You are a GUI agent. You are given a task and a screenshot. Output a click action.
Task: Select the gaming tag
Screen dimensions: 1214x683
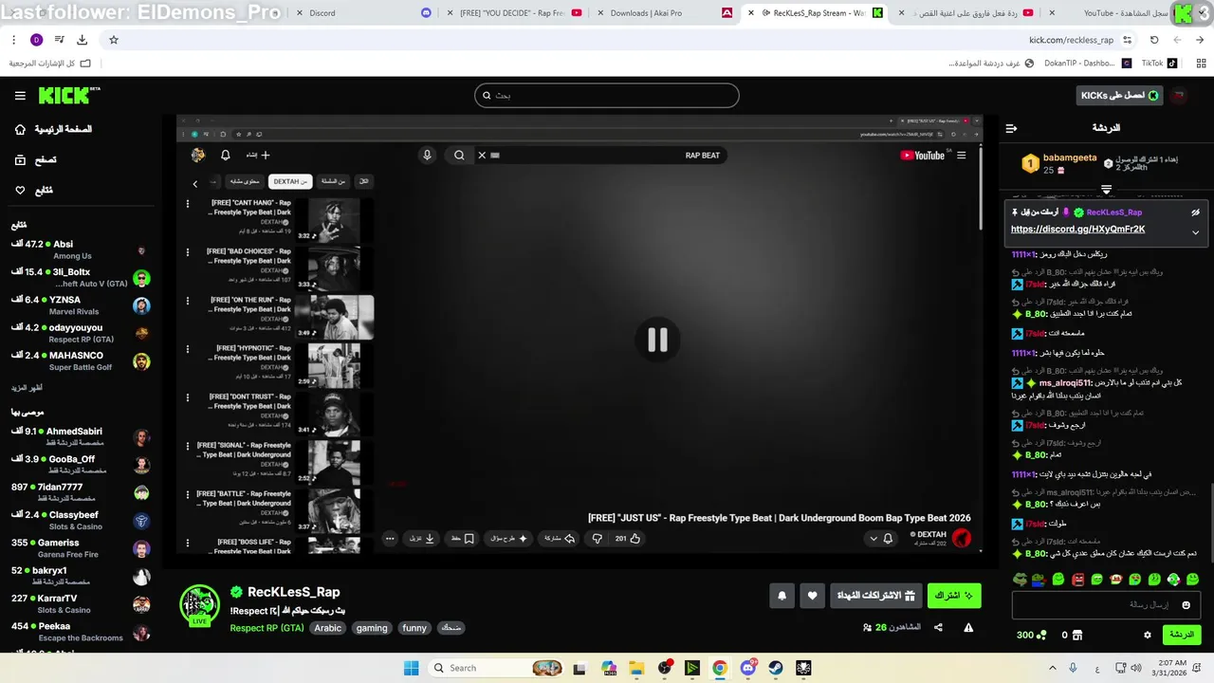coord(372,628)
